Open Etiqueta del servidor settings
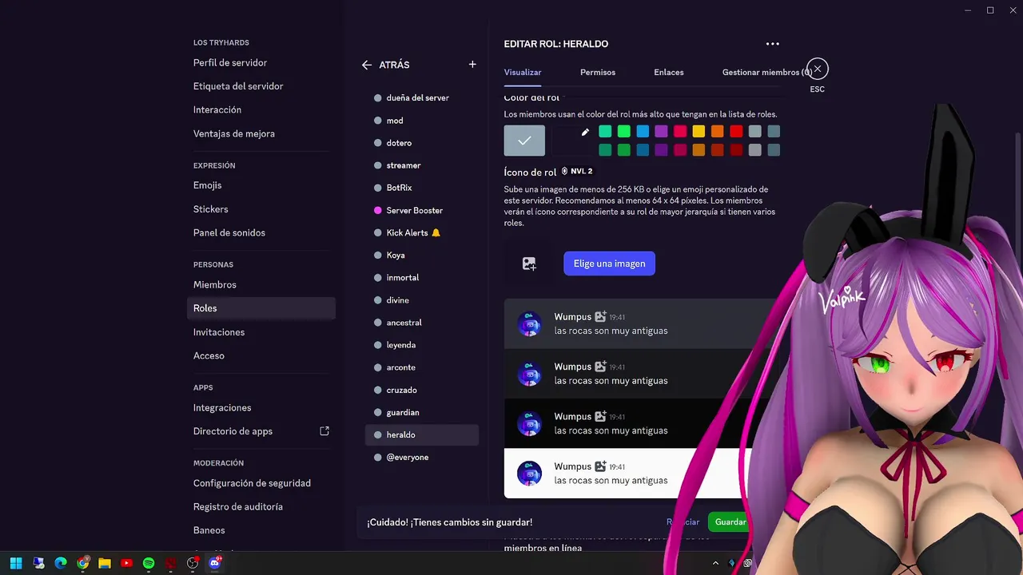1023x575 pixels. point(261,86)
